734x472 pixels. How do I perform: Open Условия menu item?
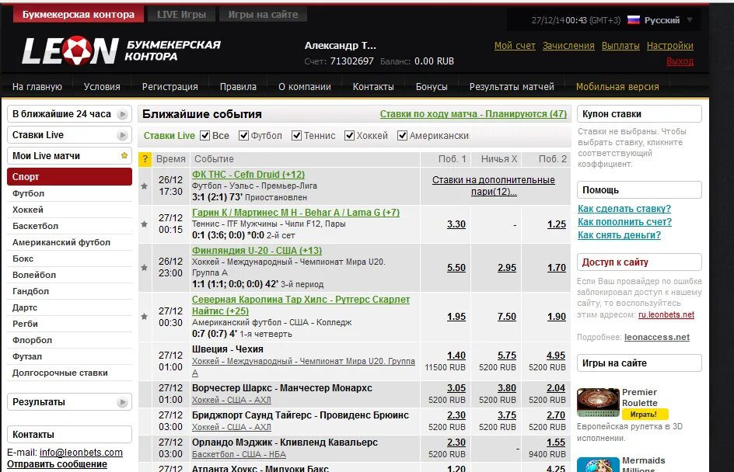pyautogui.click(x=102, y=86)
